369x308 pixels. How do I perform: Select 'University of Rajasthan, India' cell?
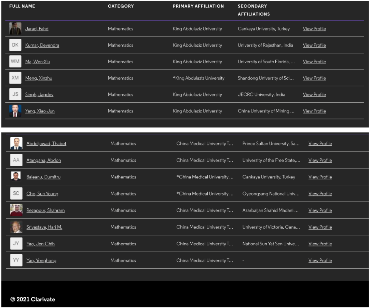[x=265, y=45]
